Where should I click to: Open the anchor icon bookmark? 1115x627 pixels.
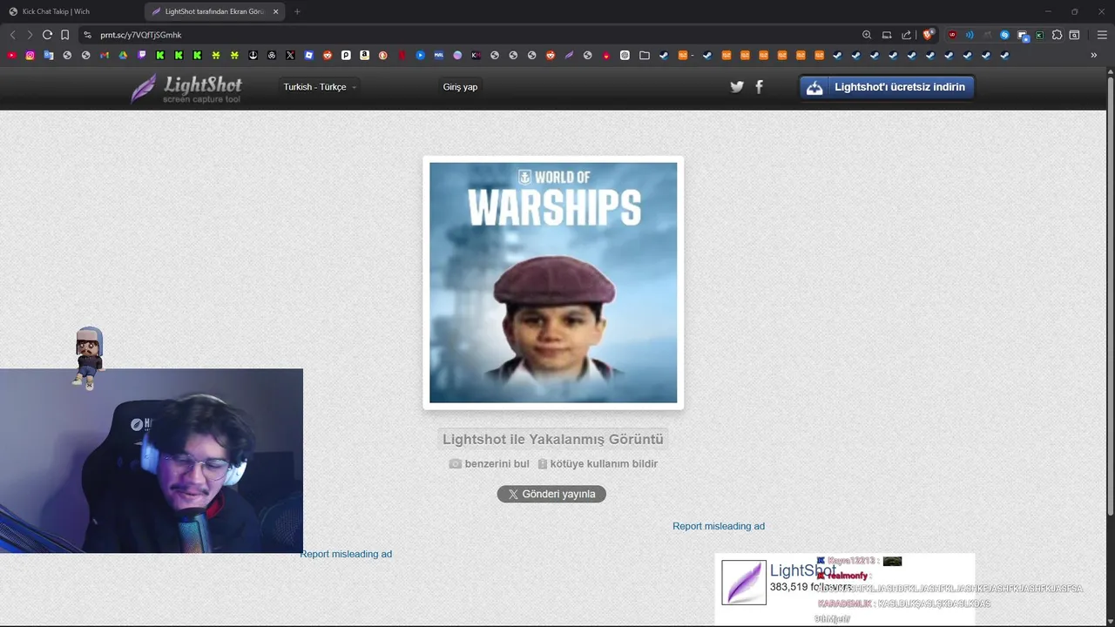[253, 55]
